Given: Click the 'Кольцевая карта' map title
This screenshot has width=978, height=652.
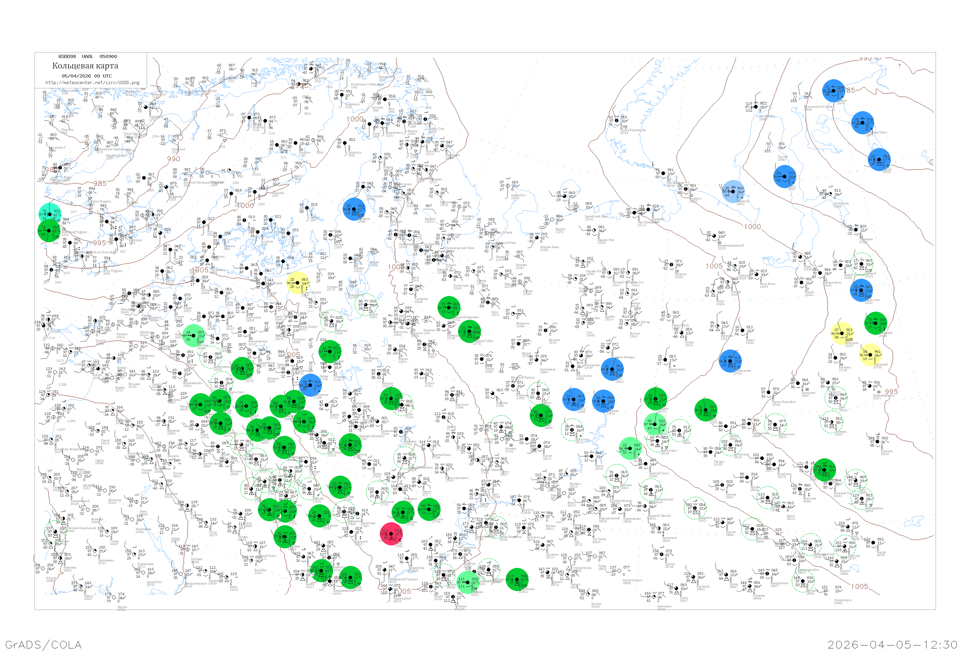Looking at the screenshot, I should coord(85,66).
